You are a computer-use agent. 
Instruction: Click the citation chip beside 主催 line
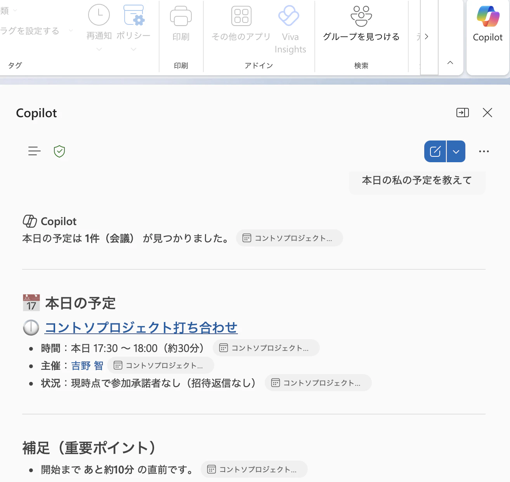[161, 365]
